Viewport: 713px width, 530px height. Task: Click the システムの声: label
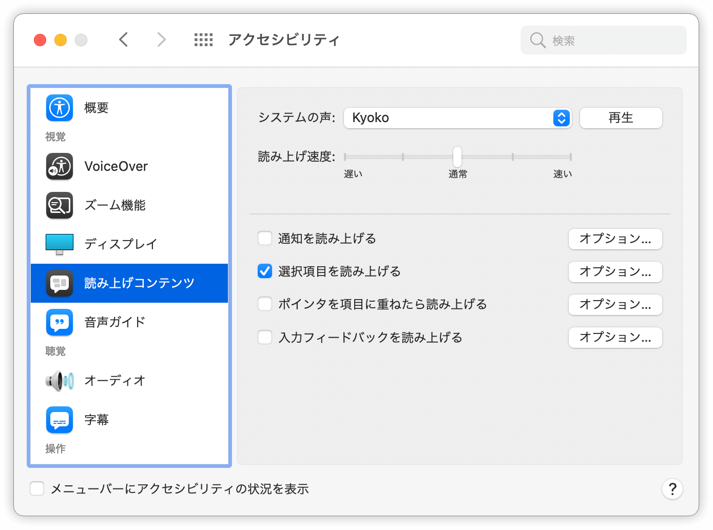point(297,118)
